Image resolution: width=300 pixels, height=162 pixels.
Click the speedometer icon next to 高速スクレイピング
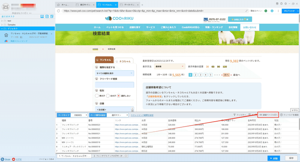pyautogui.click(x=6, y=41)
